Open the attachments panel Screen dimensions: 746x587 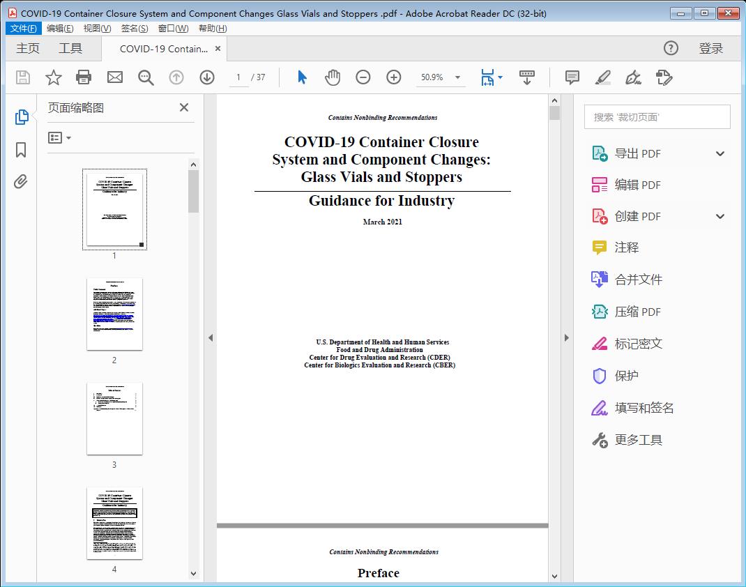pos(20,181)
